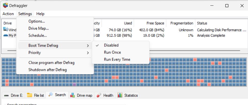Image resolution: width=248 pixels, height=105 pixels.
Task: Open Options... from Settings menu
Action: pyautogui.click(x=37, y=21)
